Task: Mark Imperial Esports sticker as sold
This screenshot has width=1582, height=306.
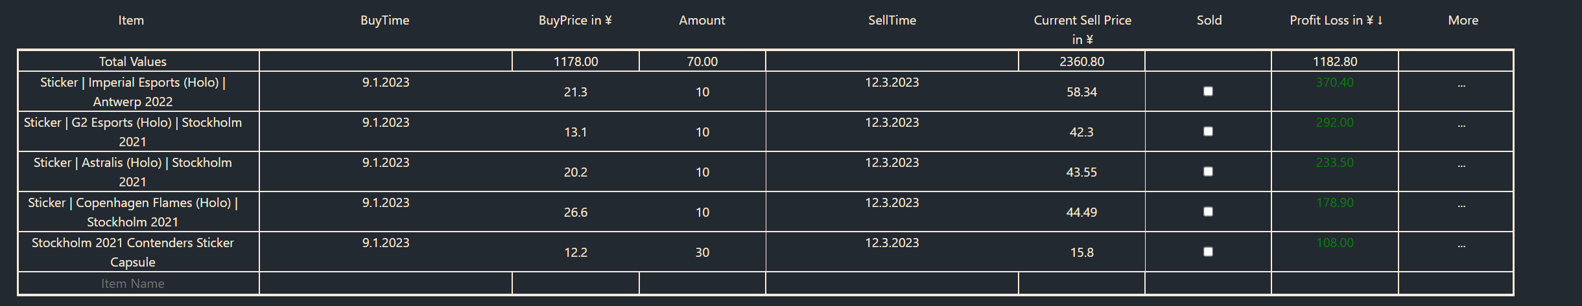Action: [x=1208, y=91]
